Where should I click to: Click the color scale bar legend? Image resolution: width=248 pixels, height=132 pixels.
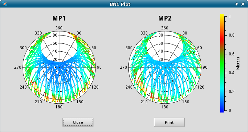[222, 63]
